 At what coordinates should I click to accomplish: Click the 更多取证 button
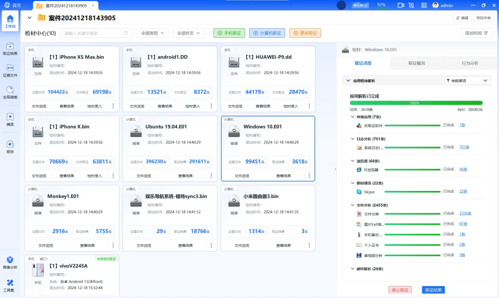[x=305, y=33]
